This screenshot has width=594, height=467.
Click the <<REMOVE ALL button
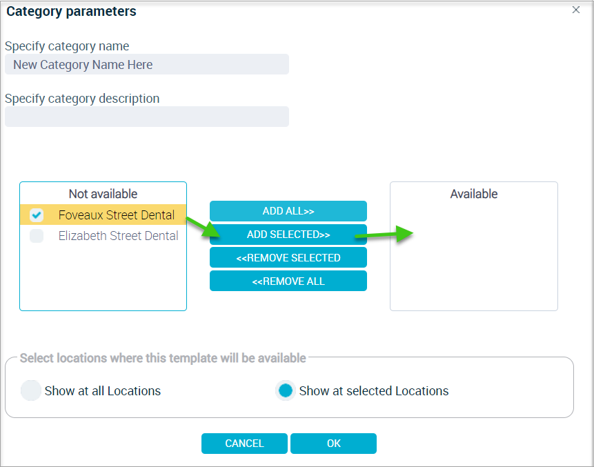point(288,281)
